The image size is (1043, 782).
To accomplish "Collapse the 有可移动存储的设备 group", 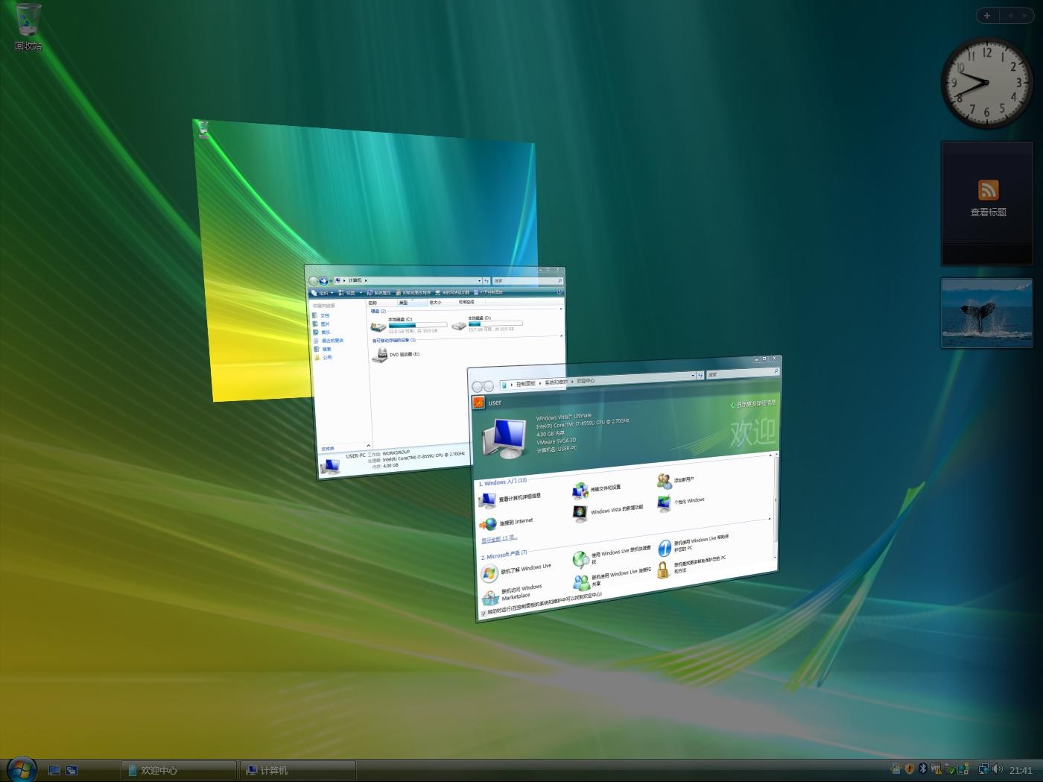I will pyautogui.click(x=561, y=337).
